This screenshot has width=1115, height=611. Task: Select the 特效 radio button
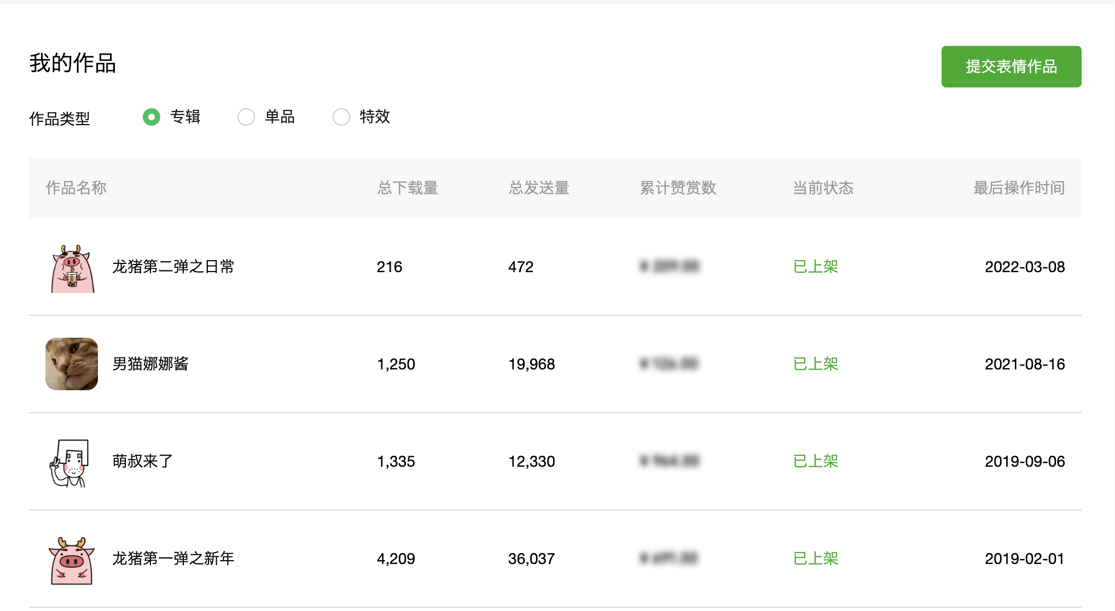tap(341, 117)
